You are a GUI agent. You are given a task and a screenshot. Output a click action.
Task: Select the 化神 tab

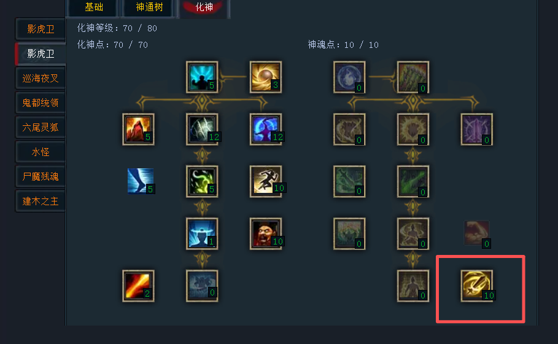coord(204,7)
